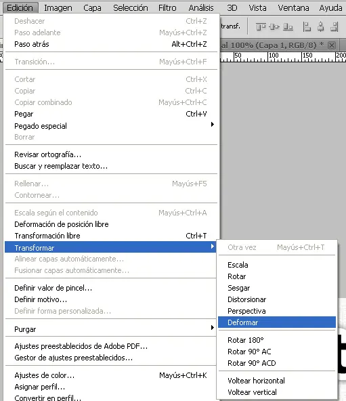Choose Revisar ortografía…

coord(111,154)
